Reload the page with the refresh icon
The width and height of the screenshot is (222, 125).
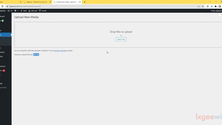[2, 6]
